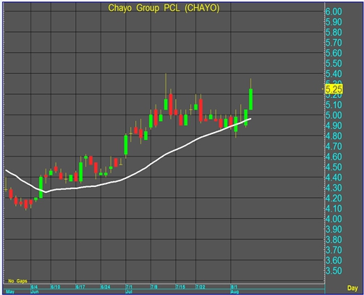Image resolution: width=364 pixels, height=295 pixels.
Task: Select the 5.10 price axis label
Action: point(334,105)
